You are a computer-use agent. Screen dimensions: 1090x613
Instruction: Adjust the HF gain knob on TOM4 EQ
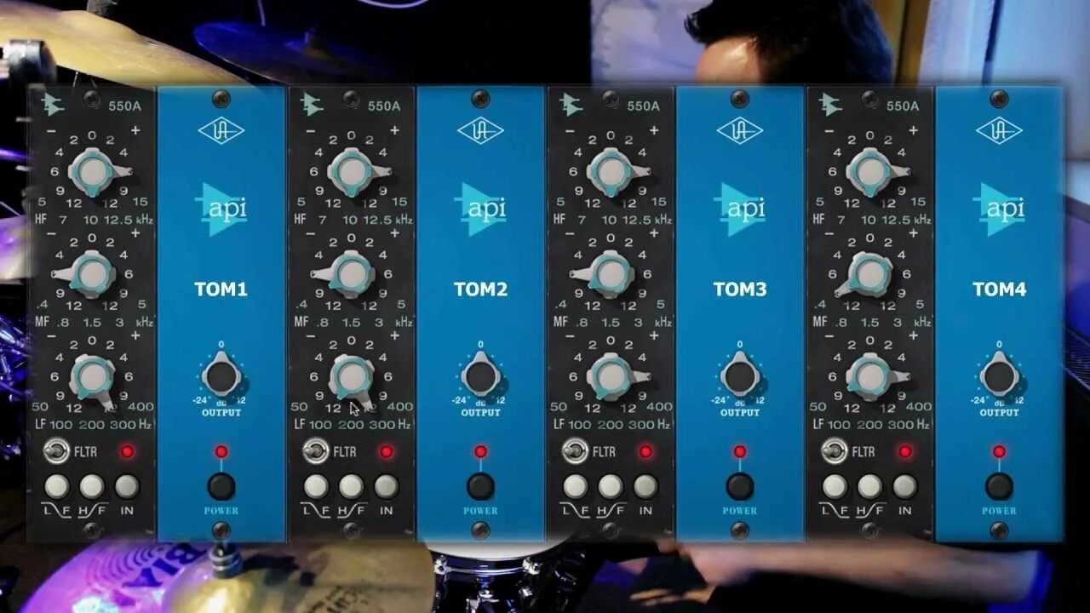[x=871, y=173]
